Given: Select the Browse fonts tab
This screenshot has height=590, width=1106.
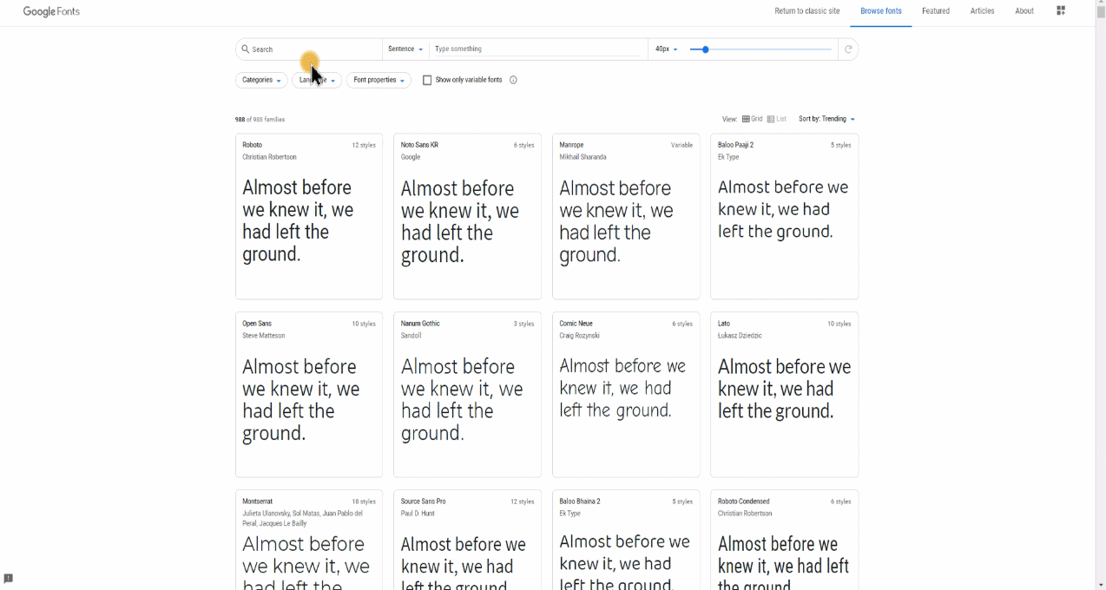Looking at the screenshot, I should (881, 11).
